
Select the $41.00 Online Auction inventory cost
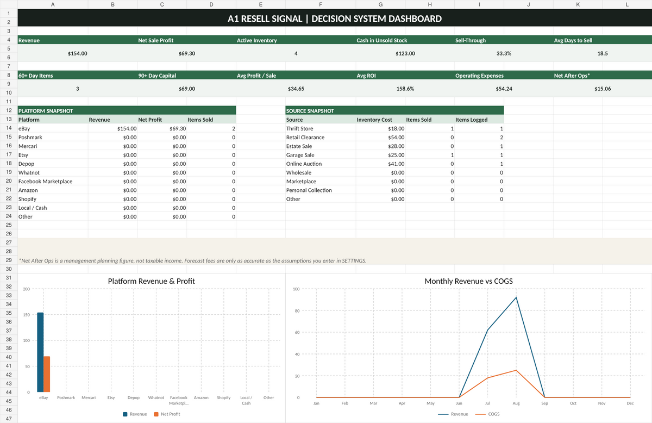coord(380,164)
